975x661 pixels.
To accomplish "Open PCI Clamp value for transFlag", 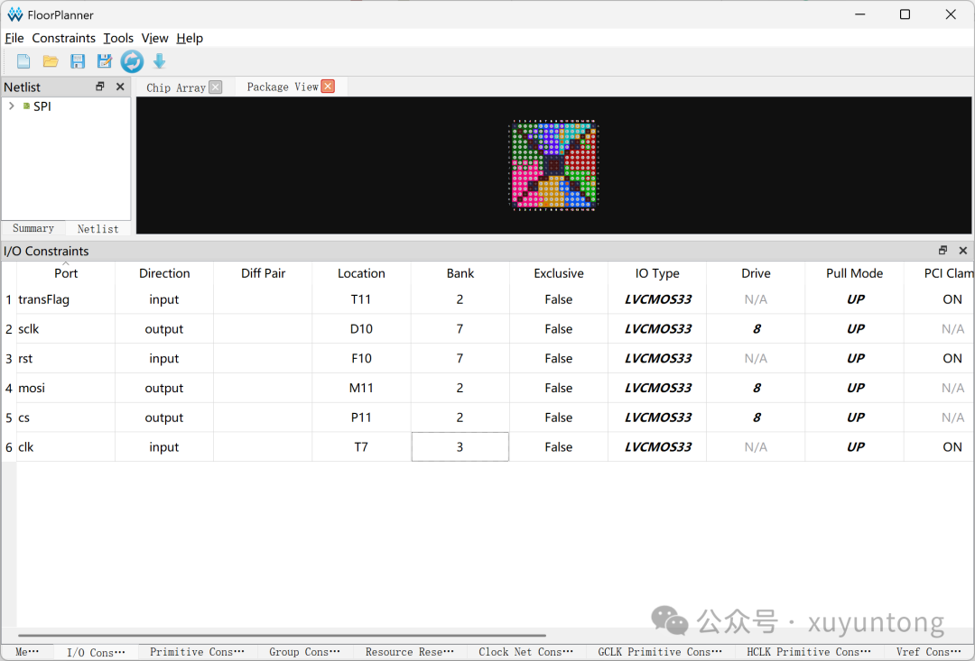I will pos(940,299).
